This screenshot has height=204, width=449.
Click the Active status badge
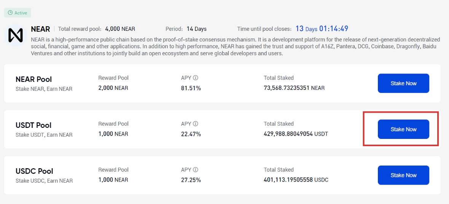tap(18, 13)
